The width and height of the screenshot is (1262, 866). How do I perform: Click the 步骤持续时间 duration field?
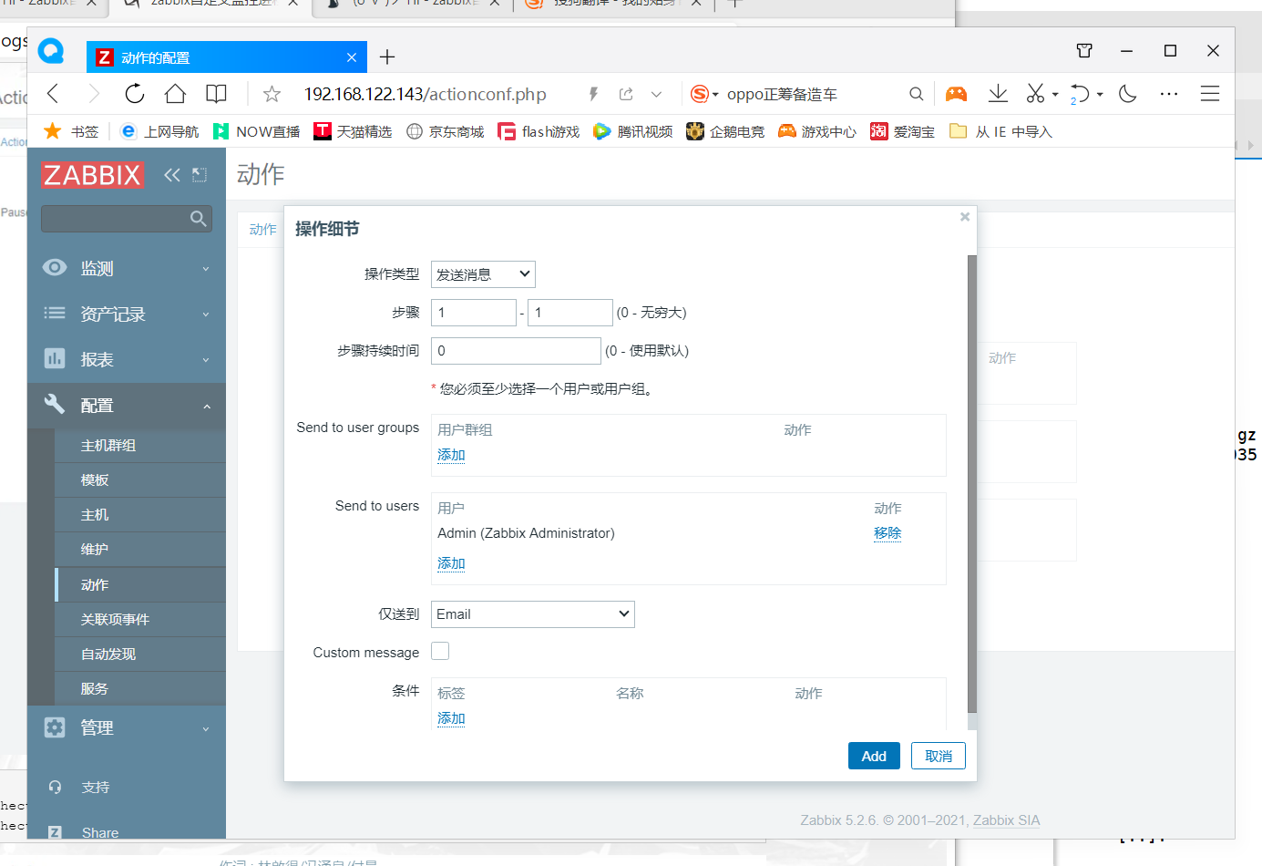(x=517, y=351)
